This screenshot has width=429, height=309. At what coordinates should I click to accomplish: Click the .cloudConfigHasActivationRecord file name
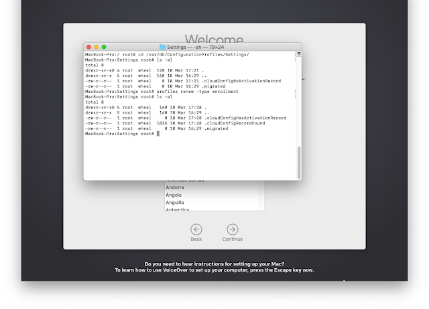245,118
